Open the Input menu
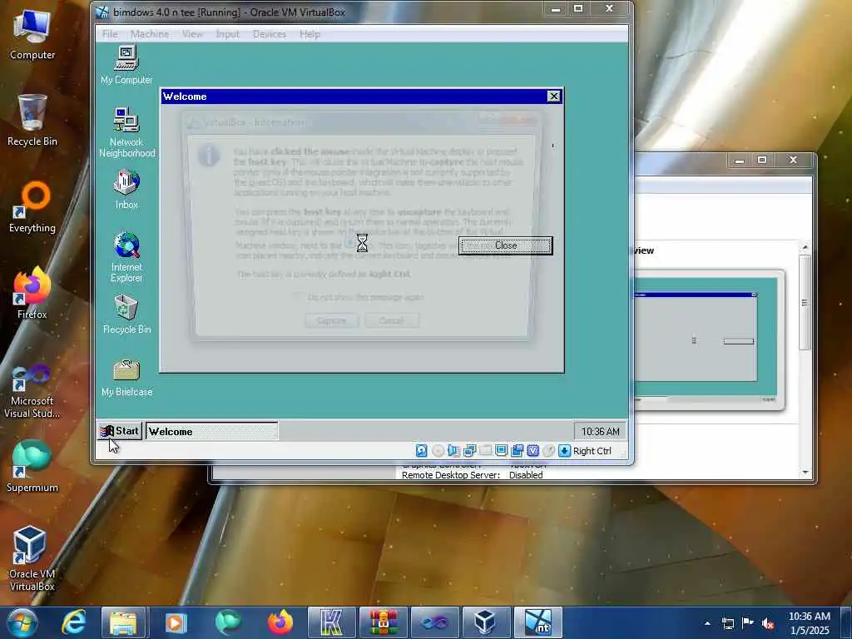Viewport: 852px width, 639px height. (x=227, y=33)
